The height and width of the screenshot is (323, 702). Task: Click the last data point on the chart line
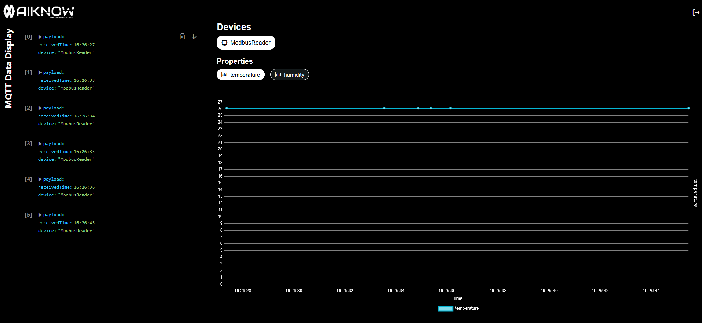[688, 108]
